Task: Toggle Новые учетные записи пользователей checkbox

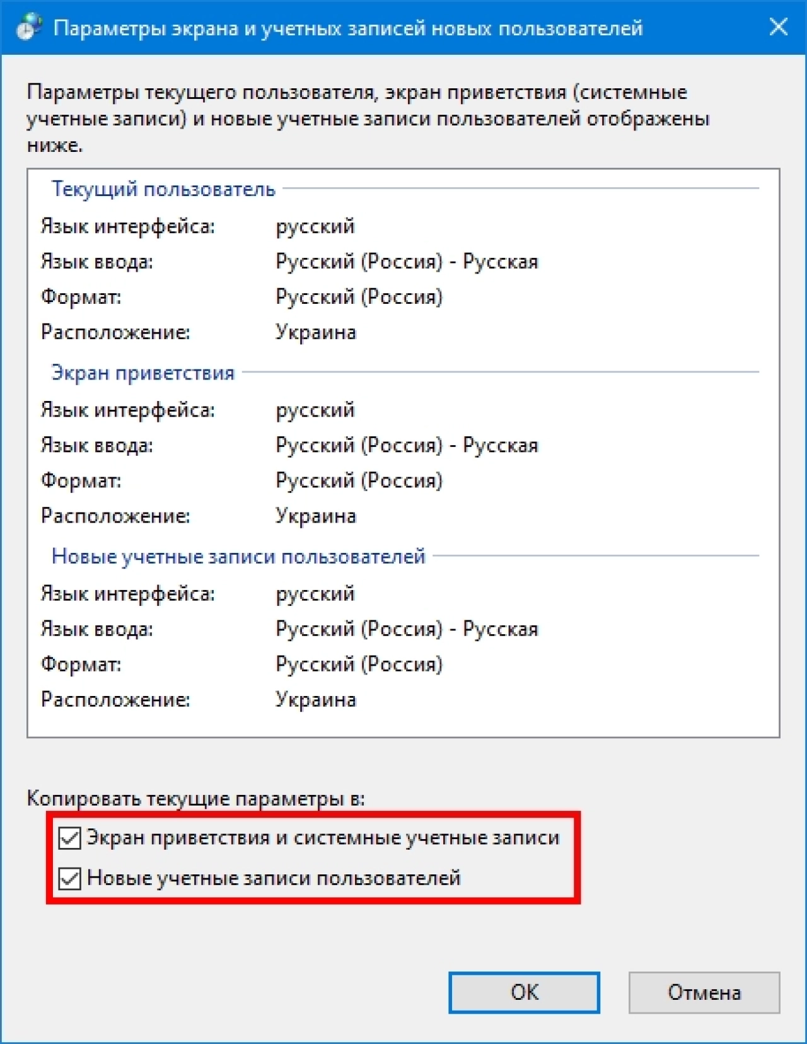Action: 69,878
